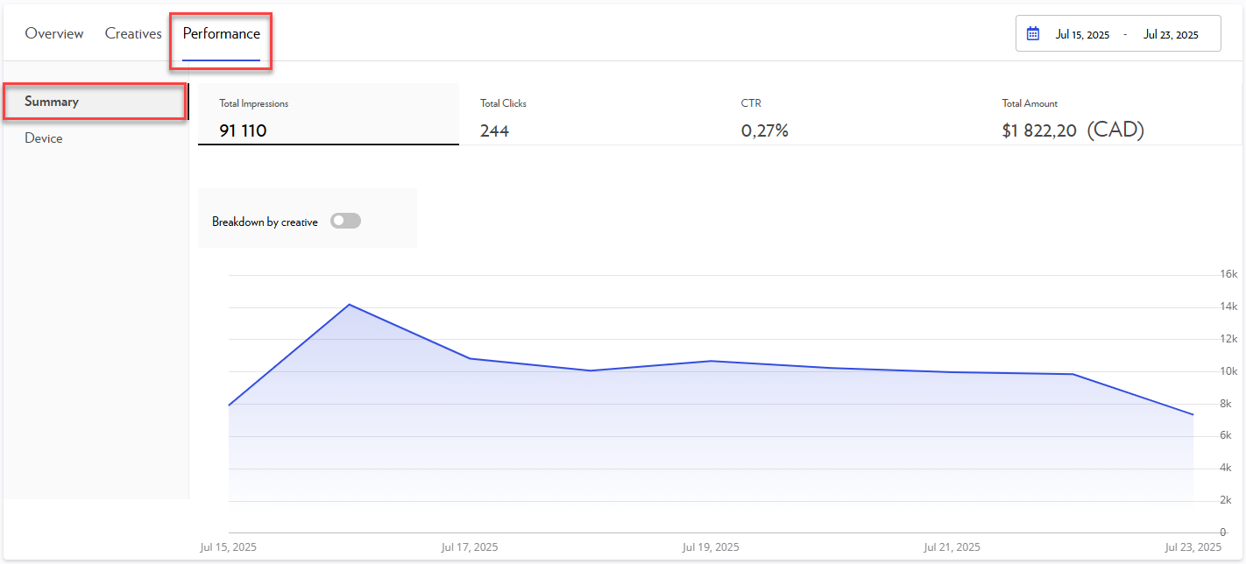Click the Jul 17, 2025 x-axis label
Screen dimensions: 1246x564
pyautogui.click(x=469, y=547)
